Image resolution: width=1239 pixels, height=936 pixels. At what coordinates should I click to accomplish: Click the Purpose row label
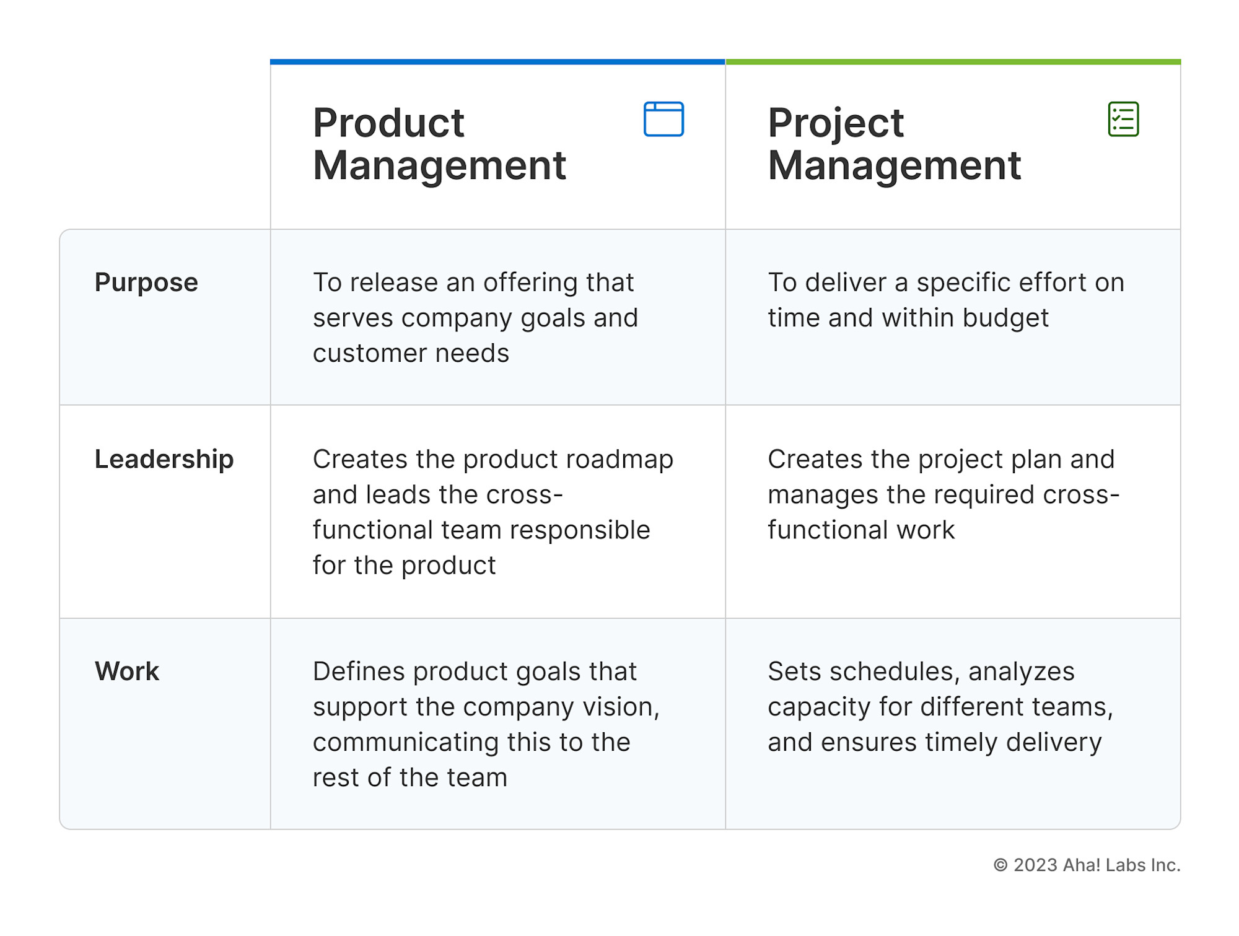point(146,282)
